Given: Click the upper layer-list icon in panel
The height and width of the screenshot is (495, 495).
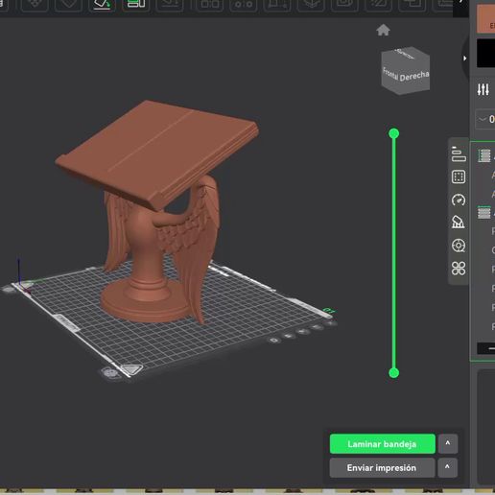Looking at the screenshot, I should [484, 155].
